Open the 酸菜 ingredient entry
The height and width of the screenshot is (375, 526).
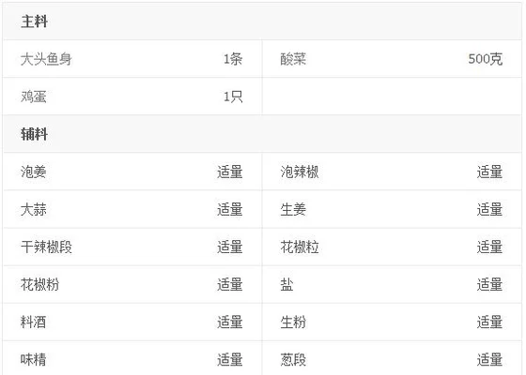point(293,59)
